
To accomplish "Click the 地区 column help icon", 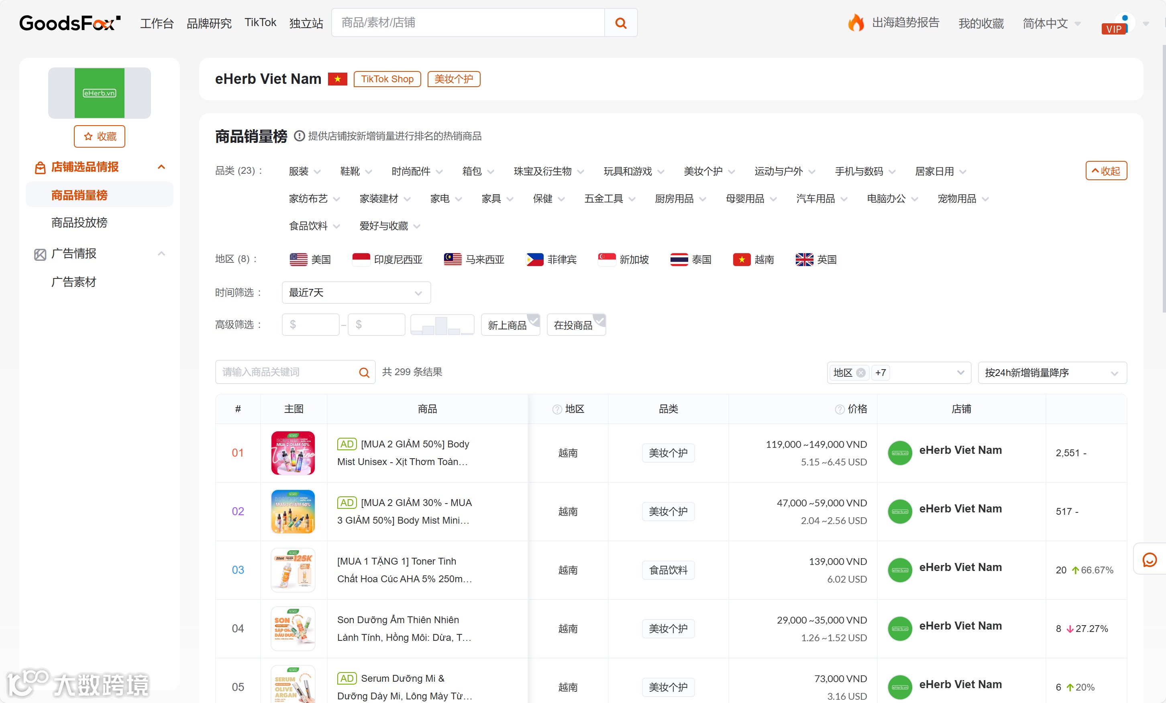I will click(557, 409).
